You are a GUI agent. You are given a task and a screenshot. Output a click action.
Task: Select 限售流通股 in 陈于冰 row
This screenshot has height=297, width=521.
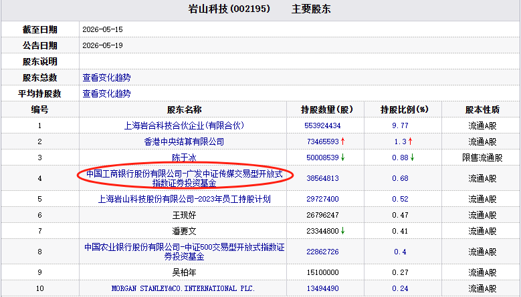[x=482, y=158]
